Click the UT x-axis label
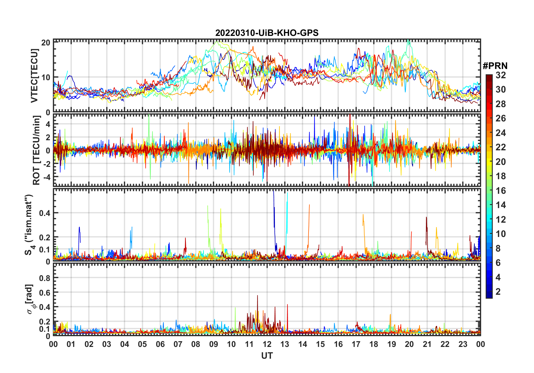Viewport: 534px width, 373px height. 267,356
